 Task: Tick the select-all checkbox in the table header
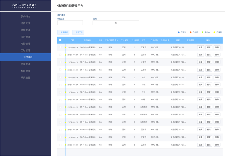pyautogui.click(x=60, y=40)
